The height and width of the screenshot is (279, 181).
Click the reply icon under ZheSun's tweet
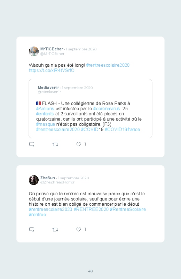[x=32, y=229]
